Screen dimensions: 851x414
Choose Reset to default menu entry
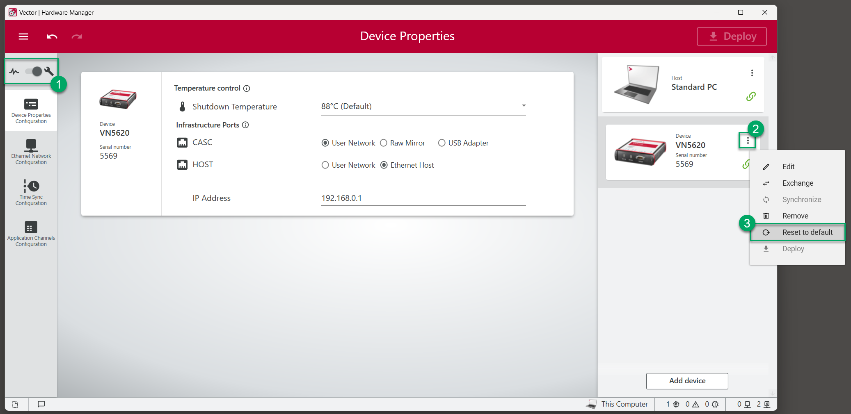click(x=807, y=232)
